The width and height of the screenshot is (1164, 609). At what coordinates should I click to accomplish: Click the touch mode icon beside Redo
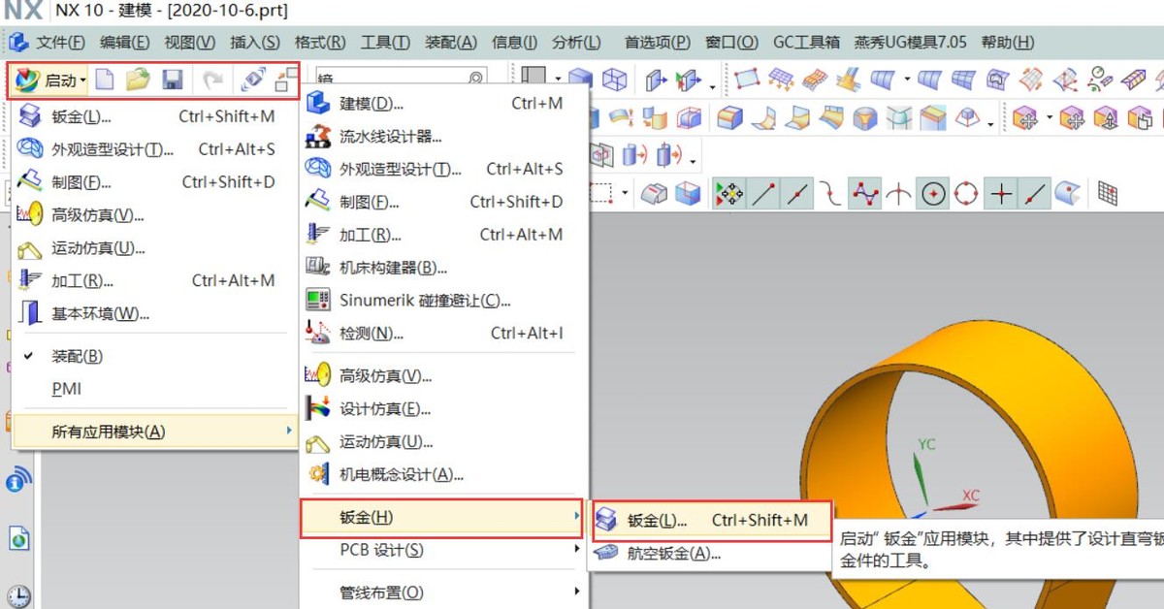pos(253,80)
